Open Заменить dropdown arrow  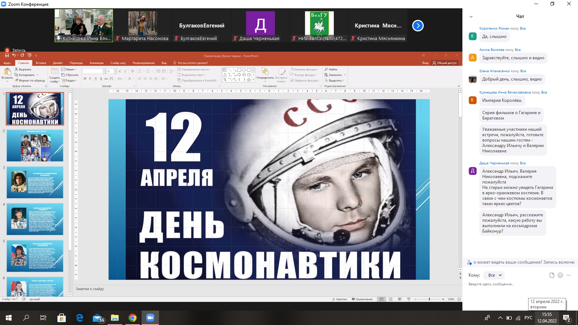[x=345, y=75]
